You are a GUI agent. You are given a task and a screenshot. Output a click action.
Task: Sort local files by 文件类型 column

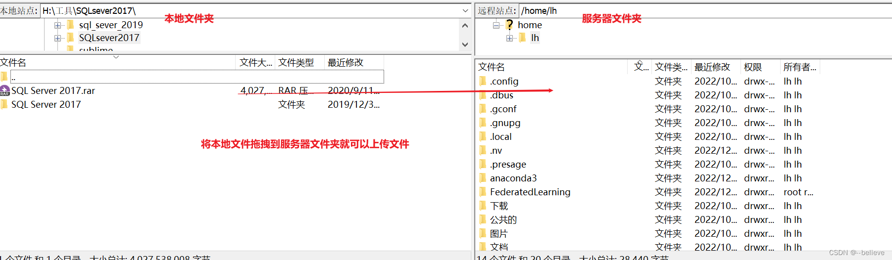coord(299,62)
